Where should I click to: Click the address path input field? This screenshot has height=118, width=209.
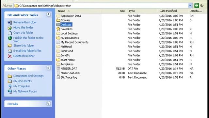pos(103,6)
